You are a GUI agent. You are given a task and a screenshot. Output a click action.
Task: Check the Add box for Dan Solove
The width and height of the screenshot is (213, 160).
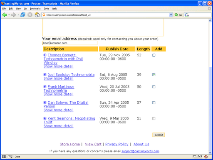(x=154, y=102)
